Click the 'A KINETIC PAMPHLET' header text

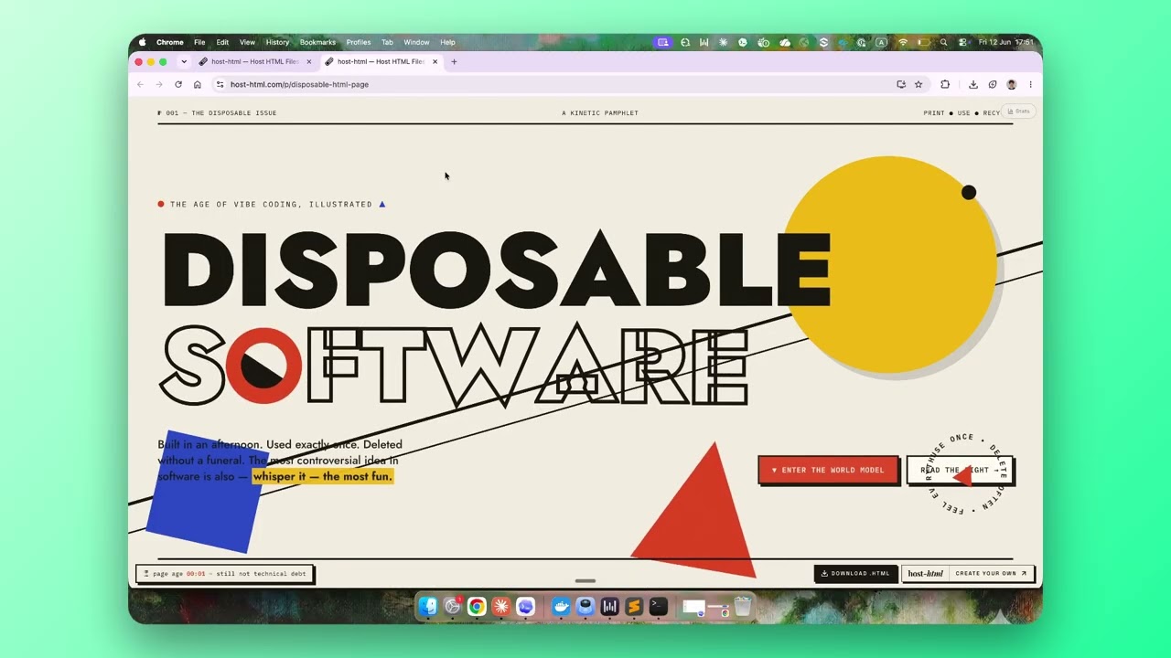point(600,113)
